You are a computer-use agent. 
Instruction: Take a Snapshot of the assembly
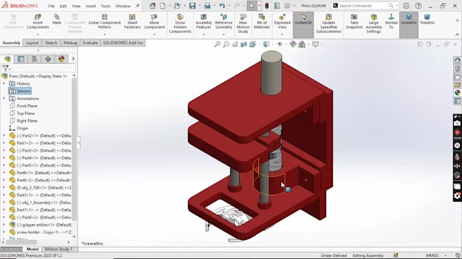pyautogui.click(x=354, y=22)
